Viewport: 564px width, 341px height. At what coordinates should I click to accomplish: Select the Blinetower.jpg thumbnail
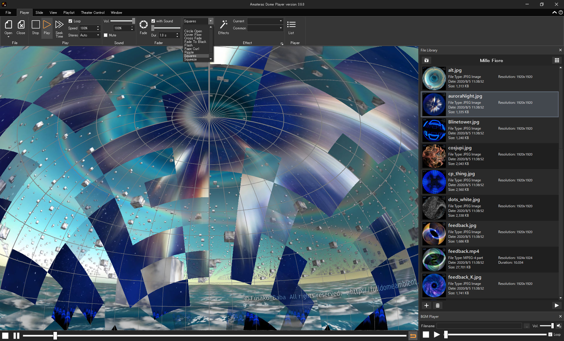[x=434, y=130]
